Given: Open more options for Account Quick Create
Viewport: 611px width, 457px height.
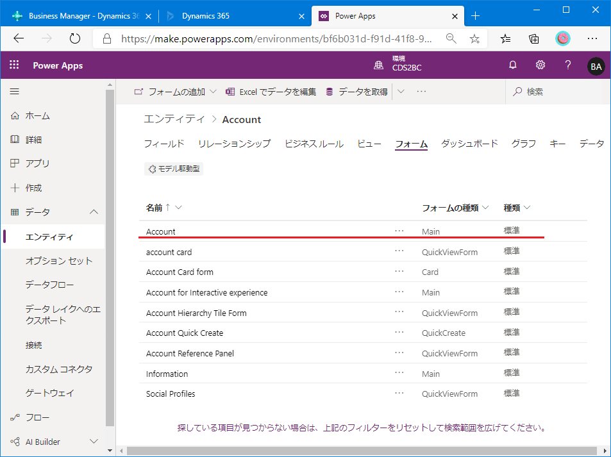Looking at the screenshot, I should [399, 332].
